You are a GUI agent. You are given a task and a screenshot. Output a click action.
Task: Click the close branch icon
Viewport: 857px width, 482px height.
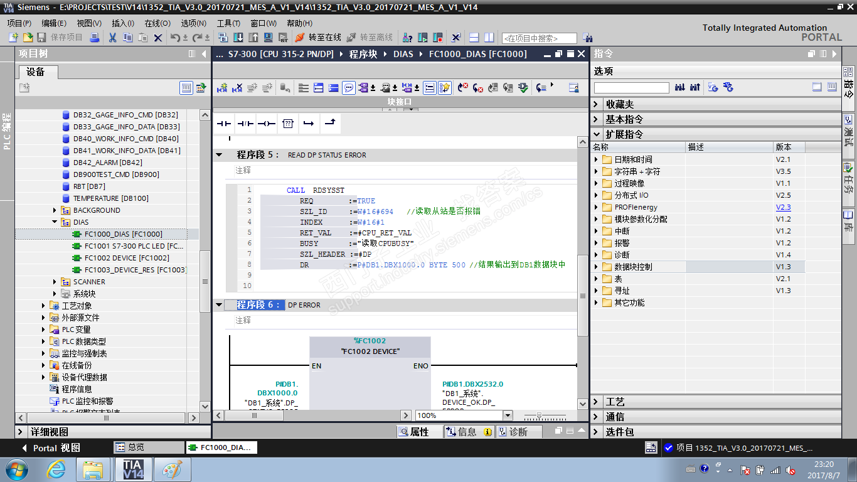click(x=329, y=124)
